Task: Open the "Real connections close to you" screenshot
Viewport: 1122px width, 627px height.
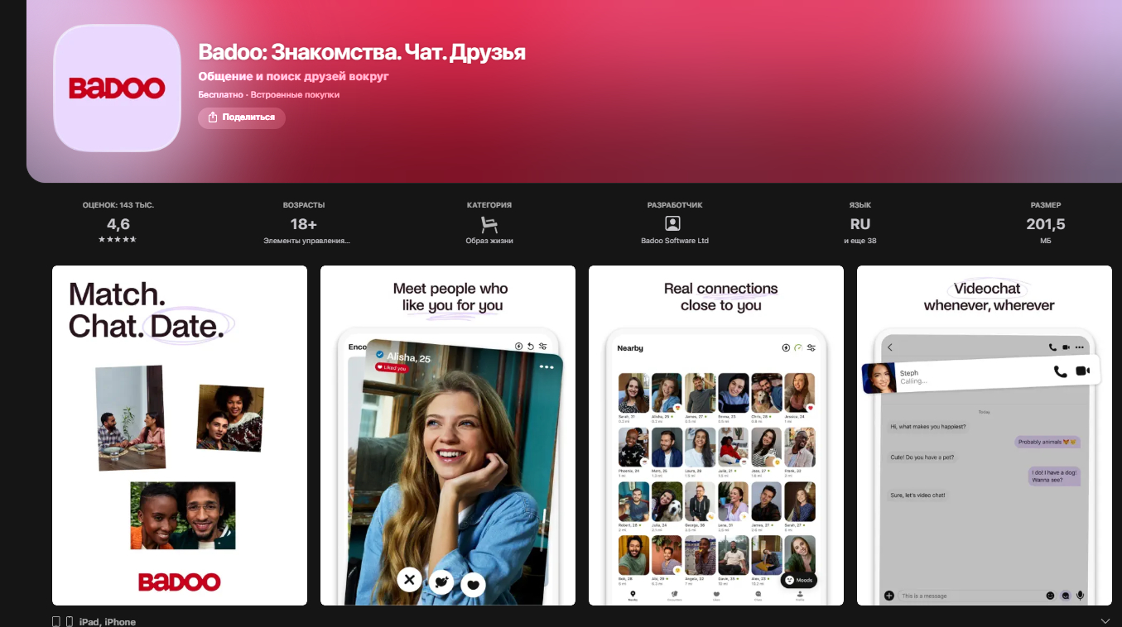Action: (716, 435)
